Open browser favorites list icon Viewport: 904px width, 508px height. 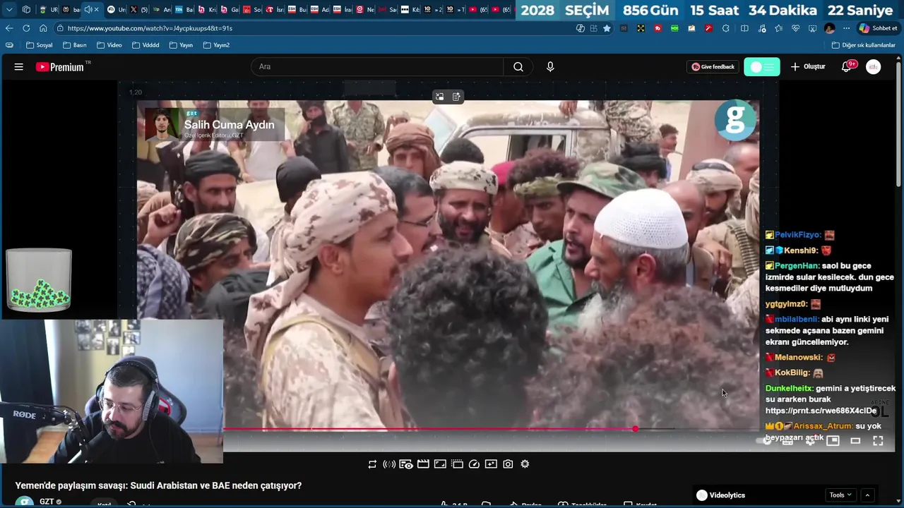(778, 28)
